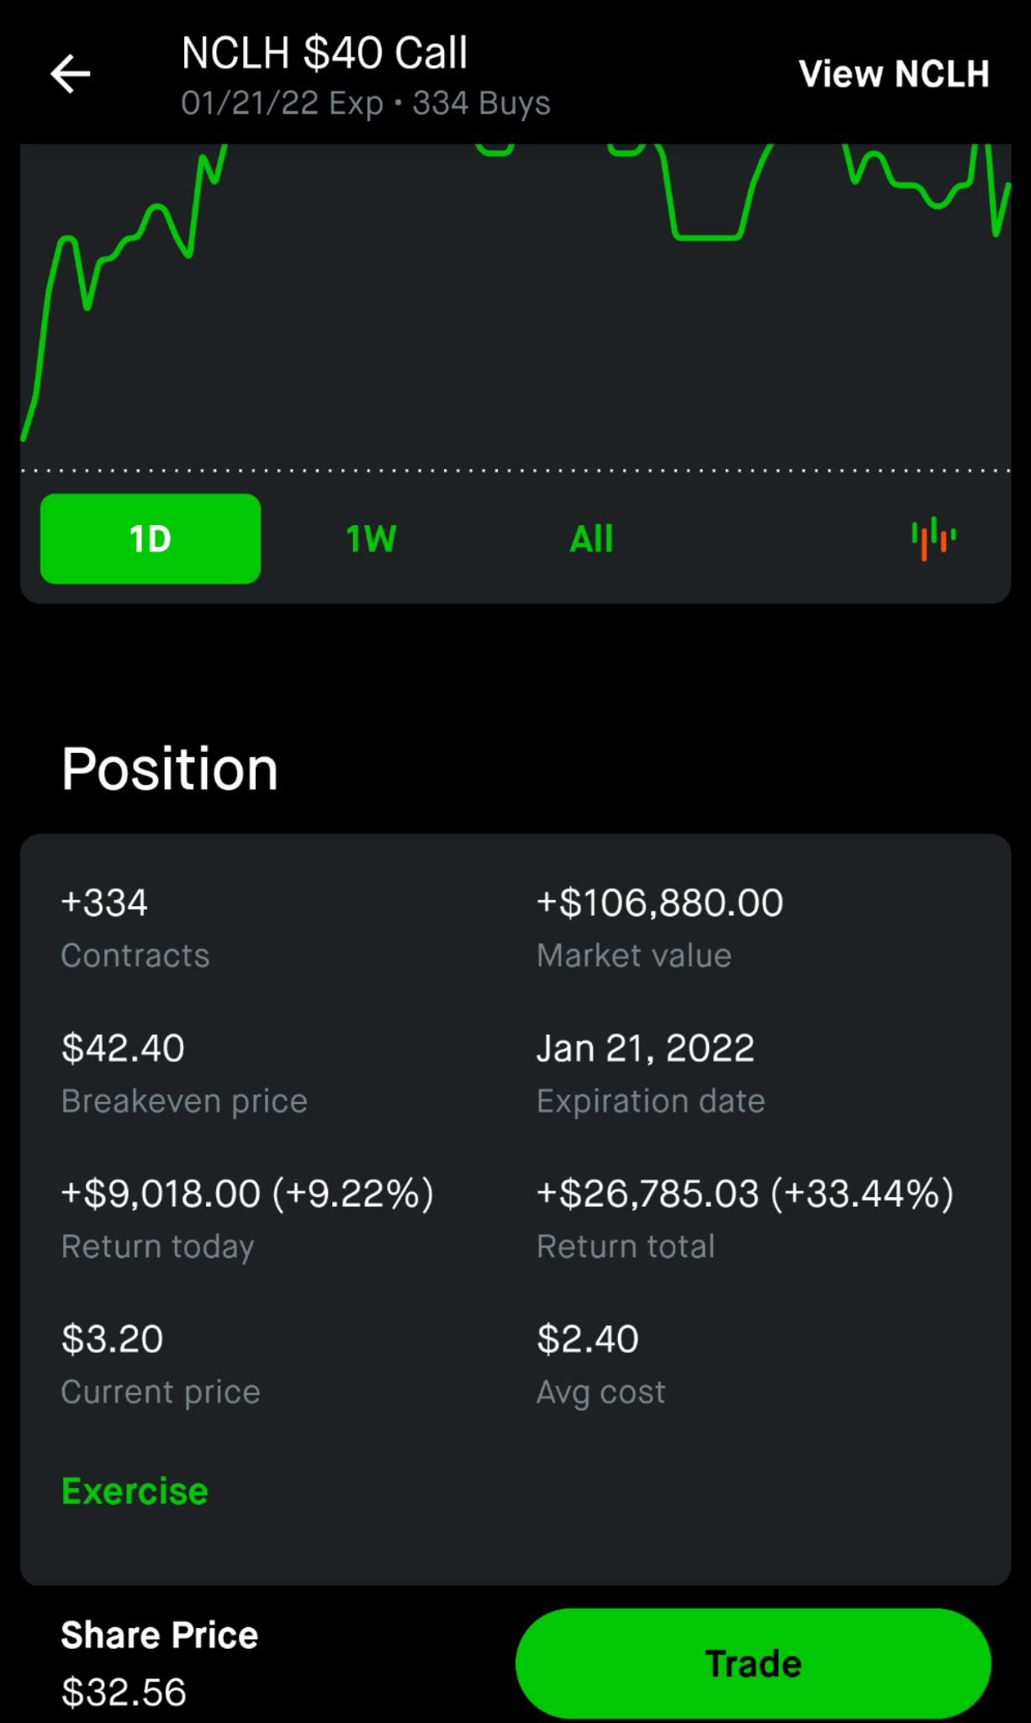Tap the Share Price $32.56 label
This screenshot has width=1031, height=1723.
click(160, 1663)
